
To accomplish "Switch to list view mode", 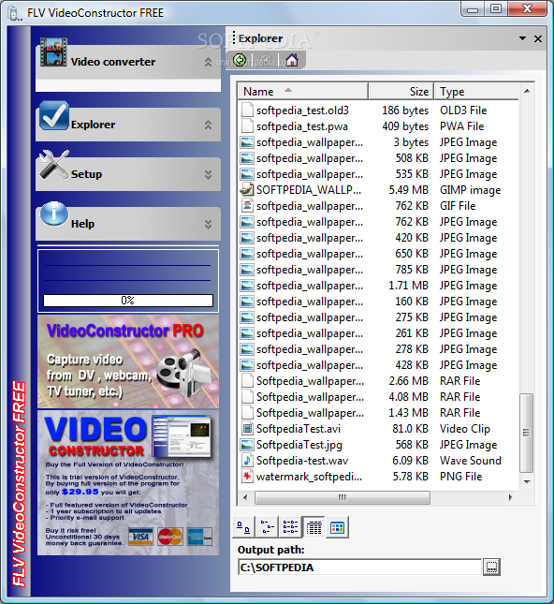I will [290, 527].
